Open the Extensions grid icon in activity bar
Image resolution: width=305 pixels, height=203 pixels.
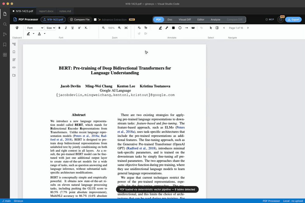coord(5,55)
